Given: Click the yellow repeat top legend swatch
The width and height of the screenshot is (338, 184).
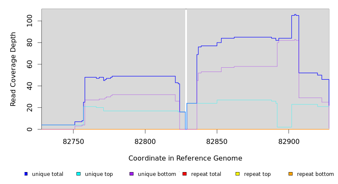Looking at the screenshot, I should (x=237, y=174).
